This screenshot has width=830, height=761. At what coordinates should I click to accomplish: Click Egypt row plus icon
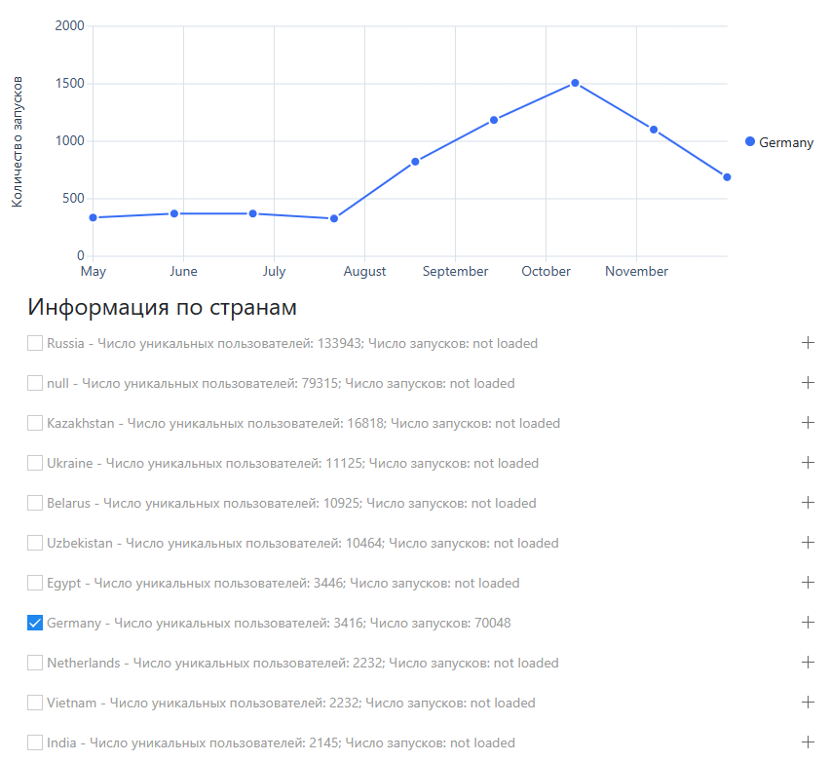click(x=807, y=583)
